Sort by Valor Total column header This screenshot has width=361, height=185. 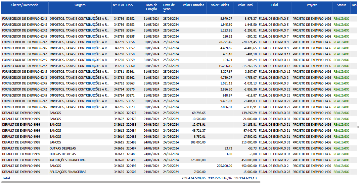coord(245,5)
